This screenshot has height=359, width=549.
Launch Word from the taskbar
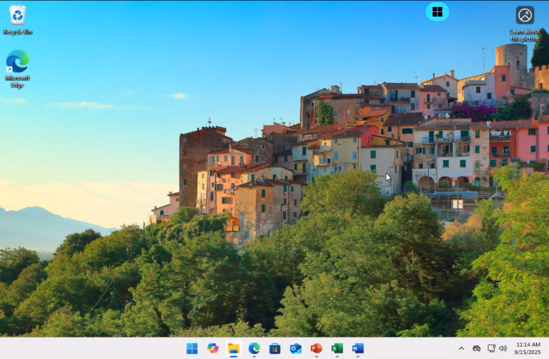point(358,348)
